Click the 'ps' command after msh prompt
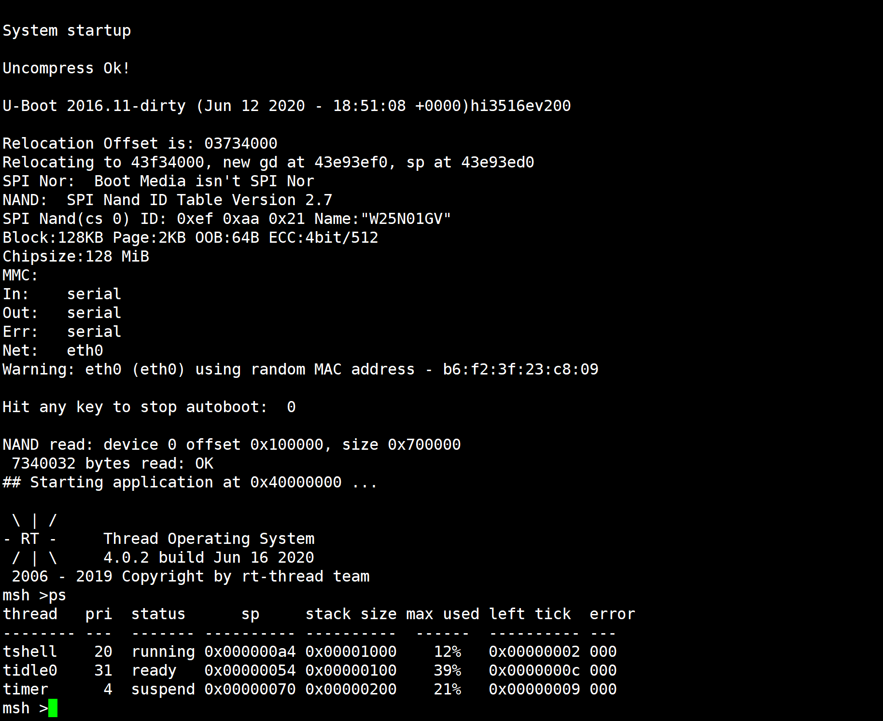Viewport: 883px width, 721px height. pos(57,595)
